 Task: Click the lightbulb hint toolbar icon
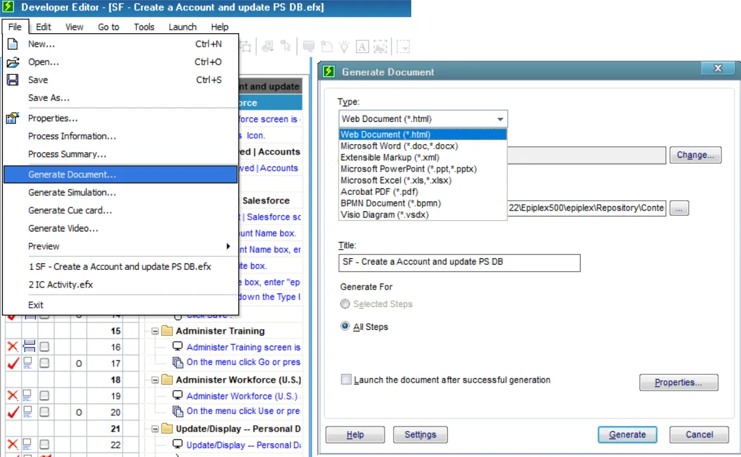345,46
